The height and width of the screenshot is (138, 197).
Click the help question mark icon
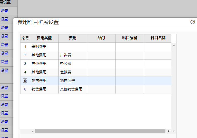point(193,22)
